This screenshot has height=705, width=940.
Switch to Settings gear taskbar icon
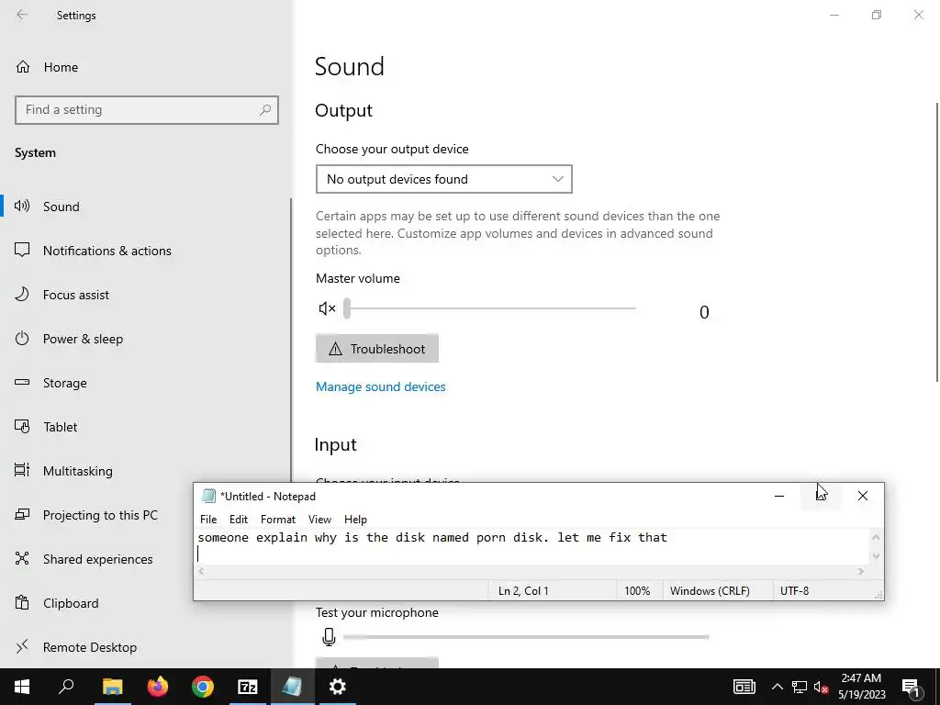coord(338,687)
